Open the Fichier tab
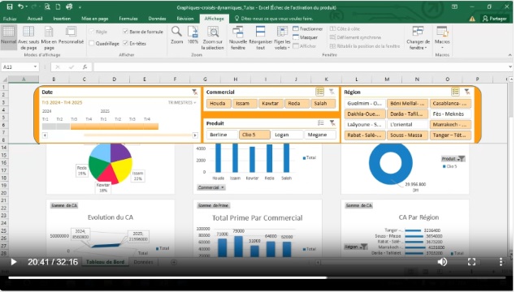The image size is (516, 292). click(x=10, y=19)
